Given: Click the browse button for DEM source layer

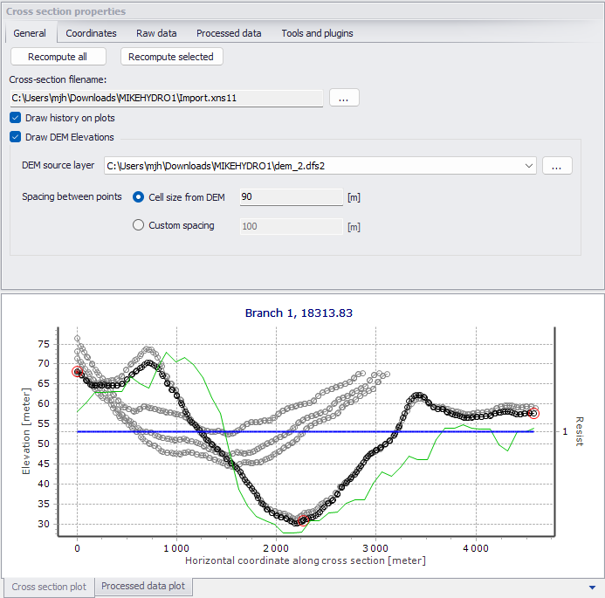Looking at the screenshot, I should [x=557, y=166].
